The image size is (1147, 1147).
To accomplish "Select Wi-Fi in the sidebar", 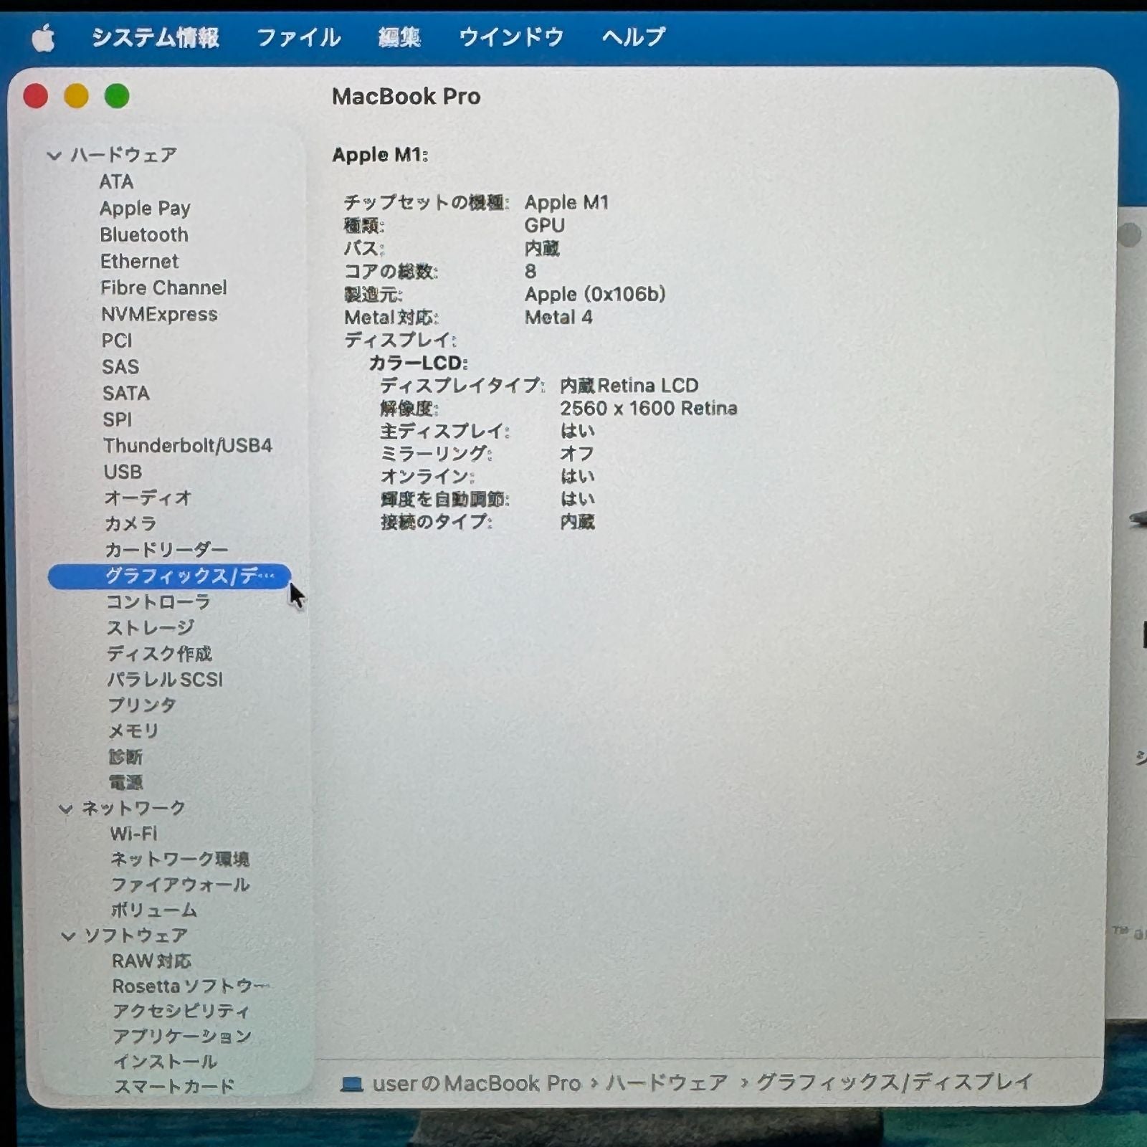I will coord(133,834).
